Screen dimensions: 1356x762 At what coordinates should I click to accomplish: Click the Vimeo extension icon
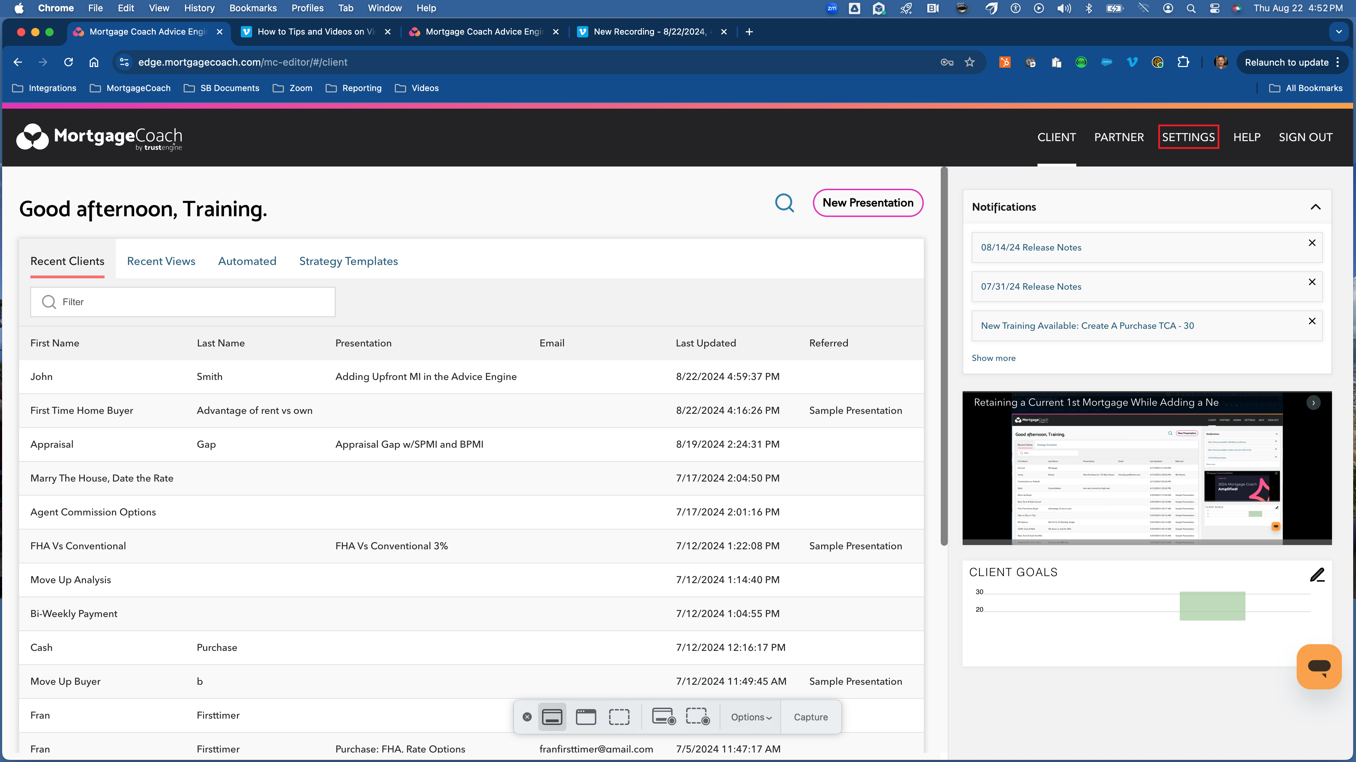(1132, 62)
